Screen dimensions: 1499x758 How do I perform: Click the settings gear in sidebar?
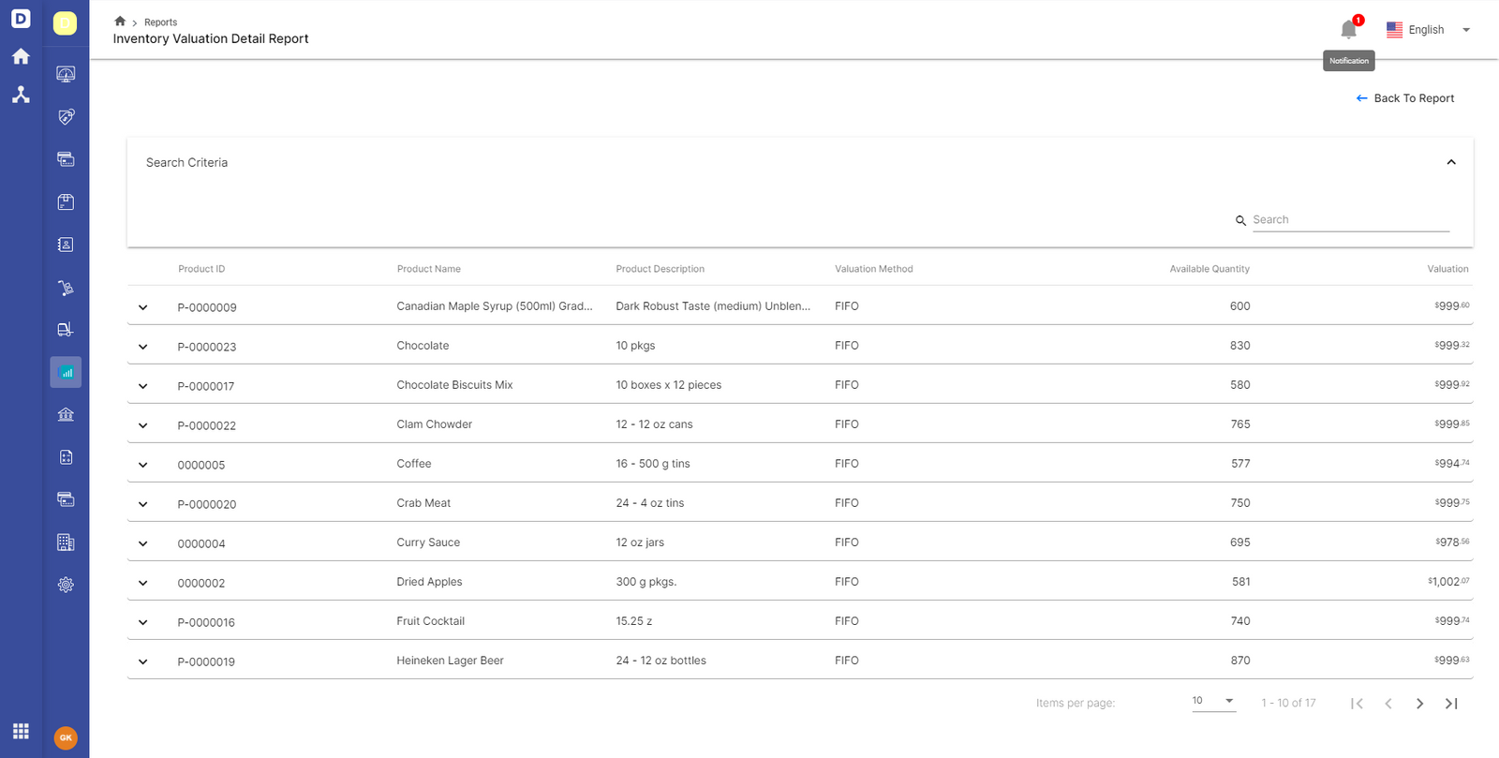point(66,585)
